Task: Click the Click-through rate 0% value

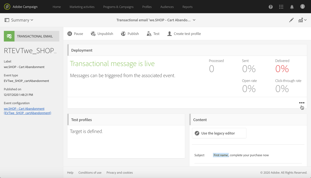Action: (x=282, y=89)
